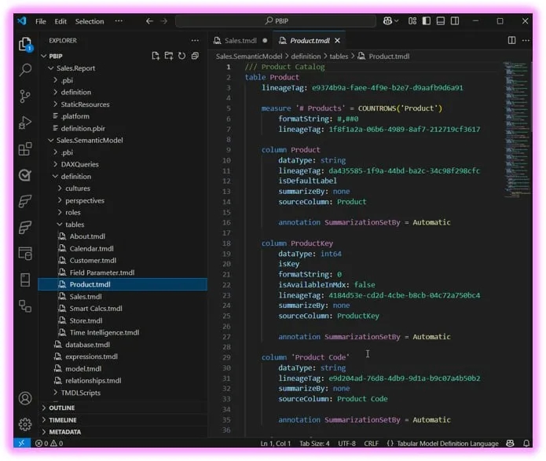Click the New File icon in Explorer
Screen dimensions: 546x461
pyautogui.click(x=156, y=56)
